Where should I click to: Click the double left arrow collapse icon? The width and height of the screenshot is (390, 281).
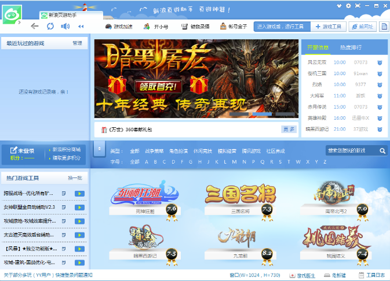coord(81,27)
